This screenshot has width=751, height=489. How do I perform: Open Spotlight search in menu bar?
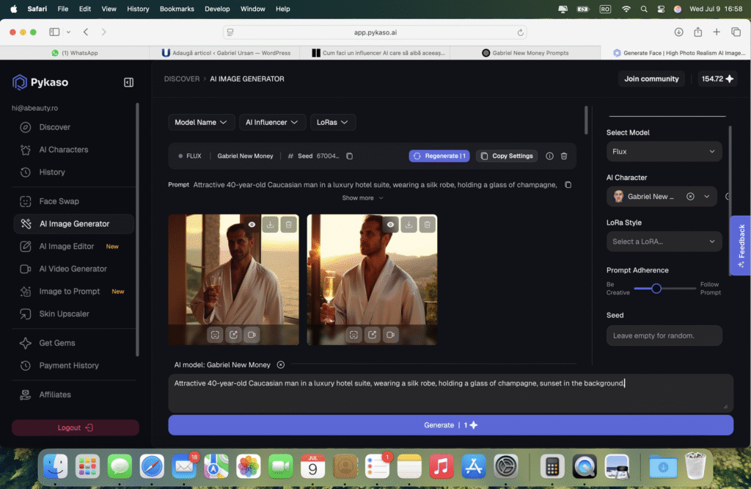click(644, 9)
